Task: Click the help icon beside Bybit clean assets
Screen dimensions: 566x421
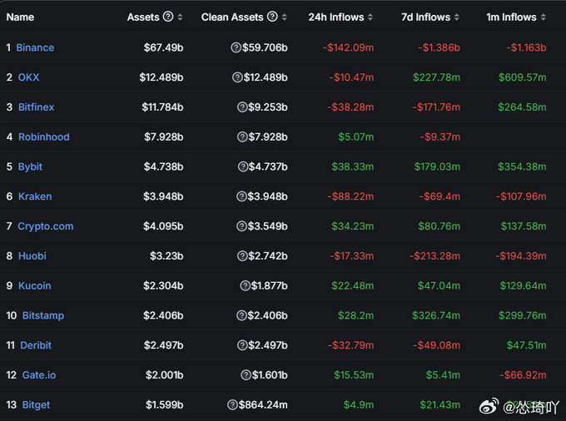Action: 243,166
